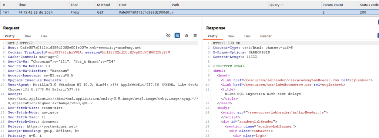Click the 'Sec-Ch-Ua-Platform: "Windows"' header
Image resolution: width=379 pixels, height=138 pixels.
point(38,71)
